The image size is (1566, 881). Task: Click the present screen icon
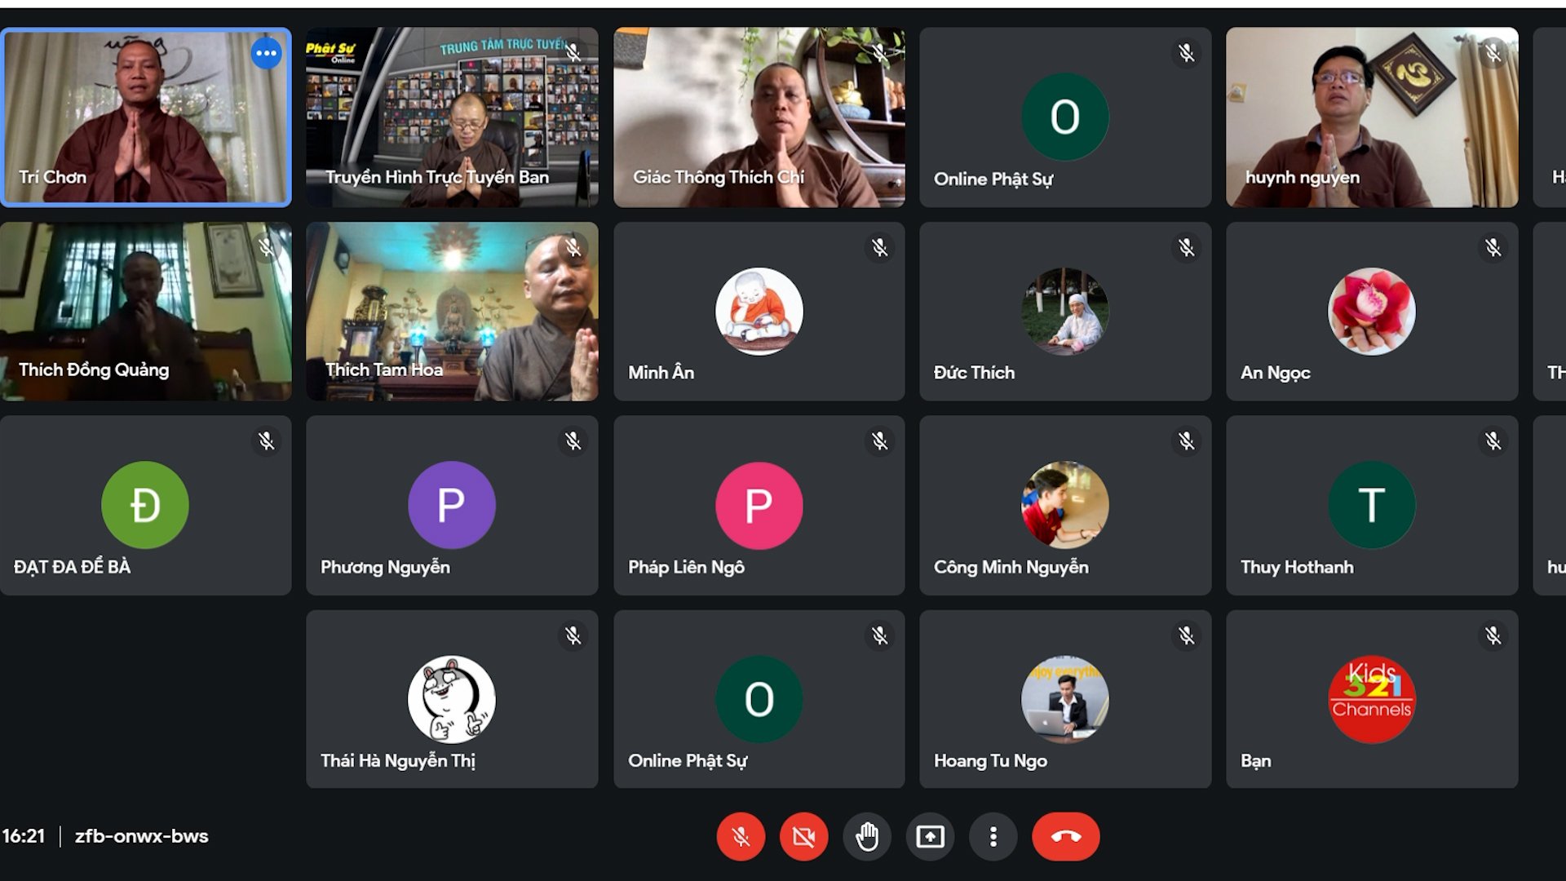pyautogui.click(x=930, y=836)
